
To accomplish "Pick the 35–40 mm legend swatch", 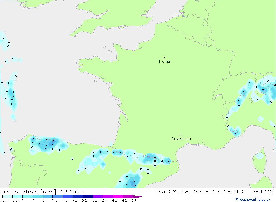I will point(108,196).
